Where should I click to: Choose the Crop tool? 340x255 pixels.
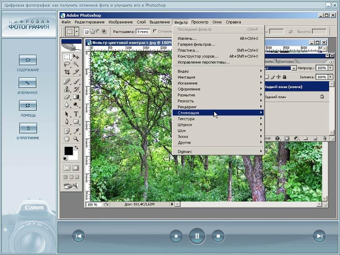(x=67, y=72)
